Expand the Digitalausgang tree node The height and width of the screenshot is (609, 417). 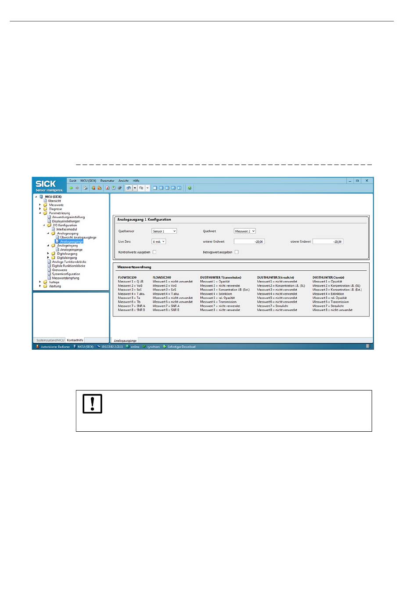tap(48, 254)
